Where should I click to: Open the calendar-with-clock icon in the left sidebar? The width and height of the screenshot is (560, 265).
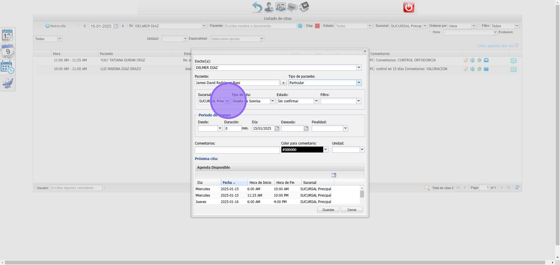[8, 67]
